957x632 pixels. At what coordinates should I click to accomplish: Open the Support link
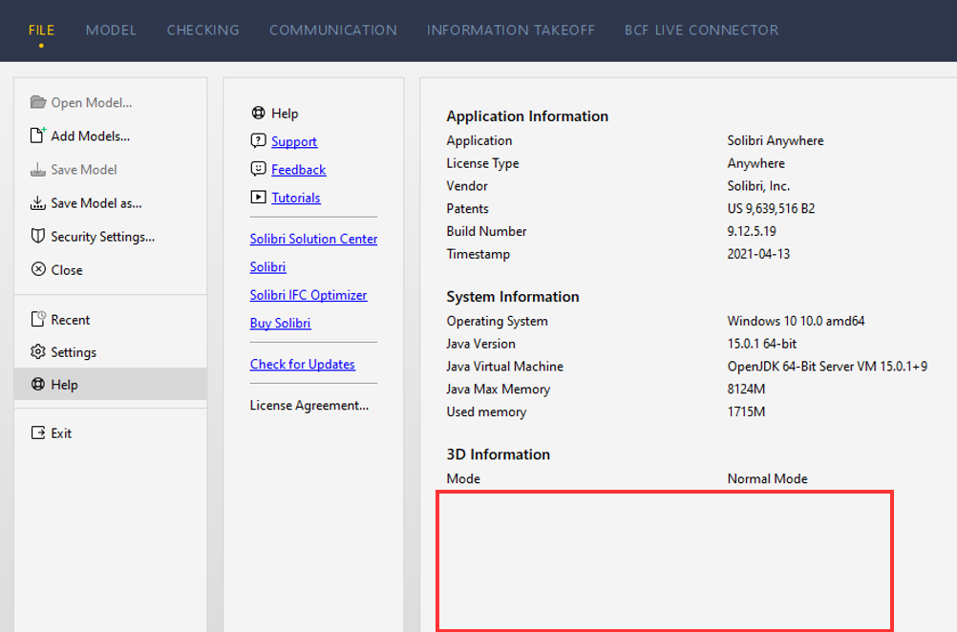[294, 141]
